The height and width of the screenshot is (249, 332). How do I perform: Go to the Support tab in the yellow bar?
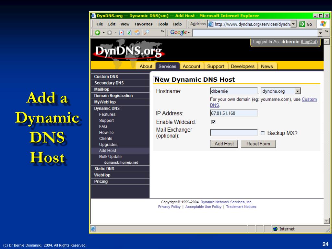pyautogui.click(x=216, y=66)
